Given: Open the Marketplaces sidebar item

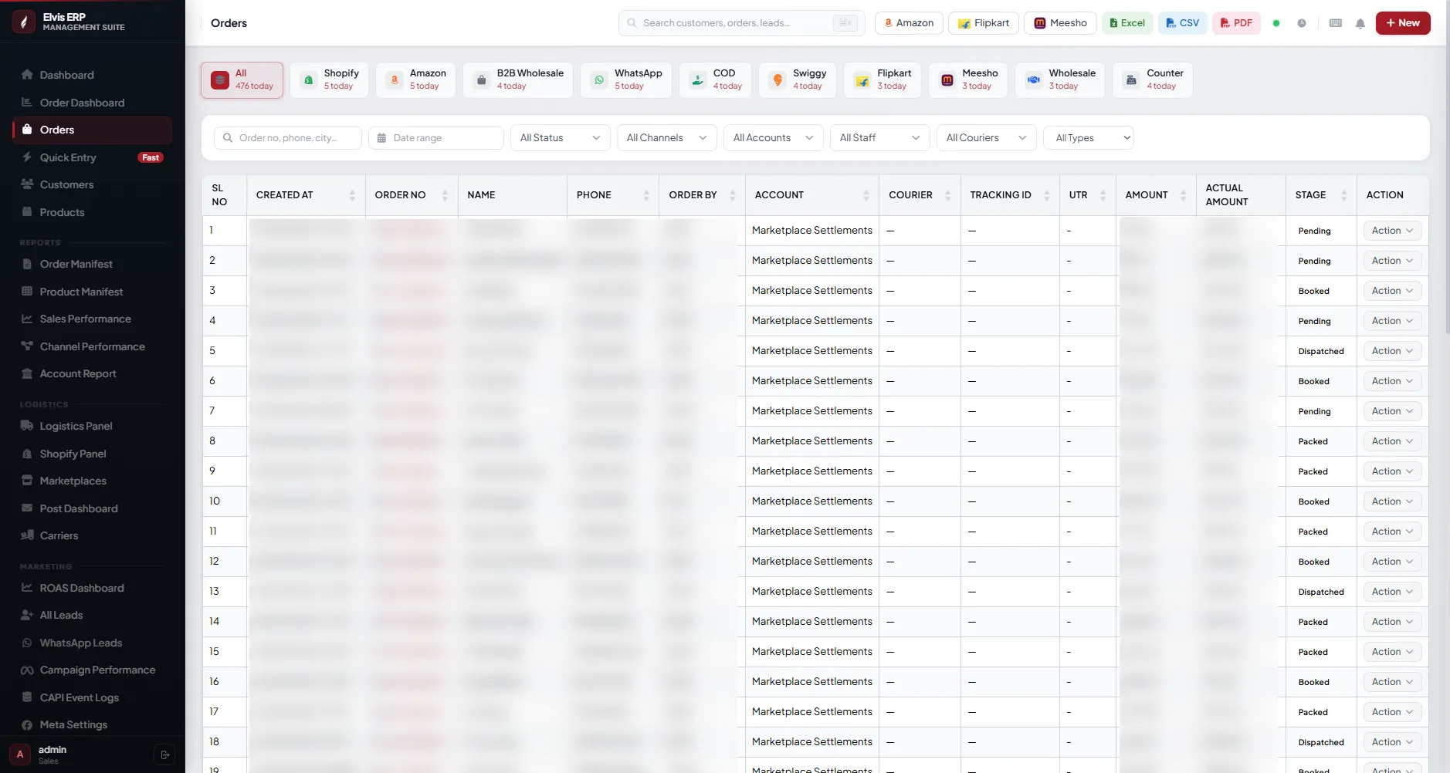Looking at the screenshot, I should coord(92,481).
